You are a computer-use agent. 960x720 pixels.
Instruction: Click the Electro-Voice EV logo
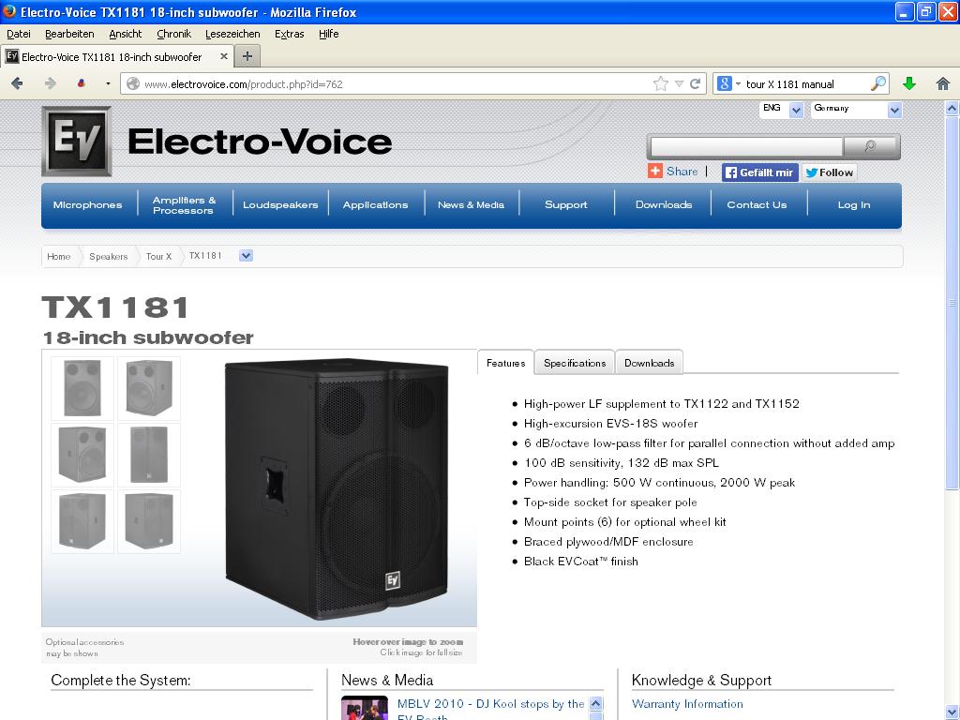pyautogui.click(x=76, y=142)
